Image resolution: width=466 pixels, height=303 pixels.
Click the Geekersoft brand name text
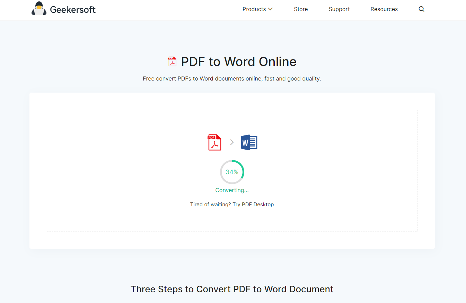pos(73,9)
